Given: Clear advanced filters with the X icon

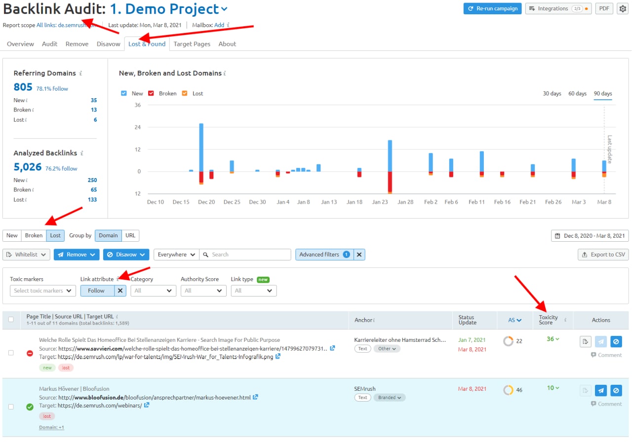Looking at the screenshot, I should pyautogui.click(x=359, y=255).
